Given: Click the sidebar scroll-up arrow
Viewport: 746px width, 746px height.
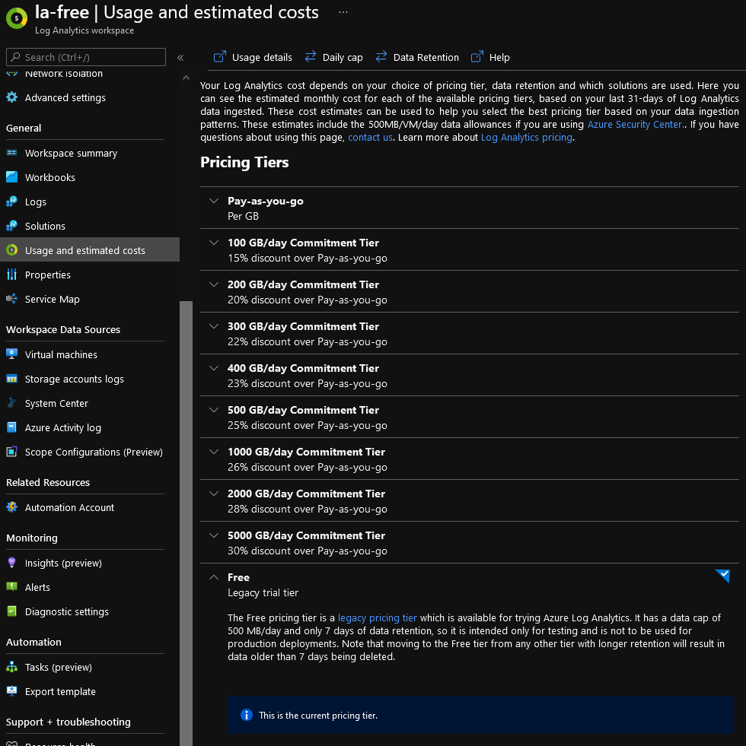Looking at the screenshot, I should click(x=186, y=77).
